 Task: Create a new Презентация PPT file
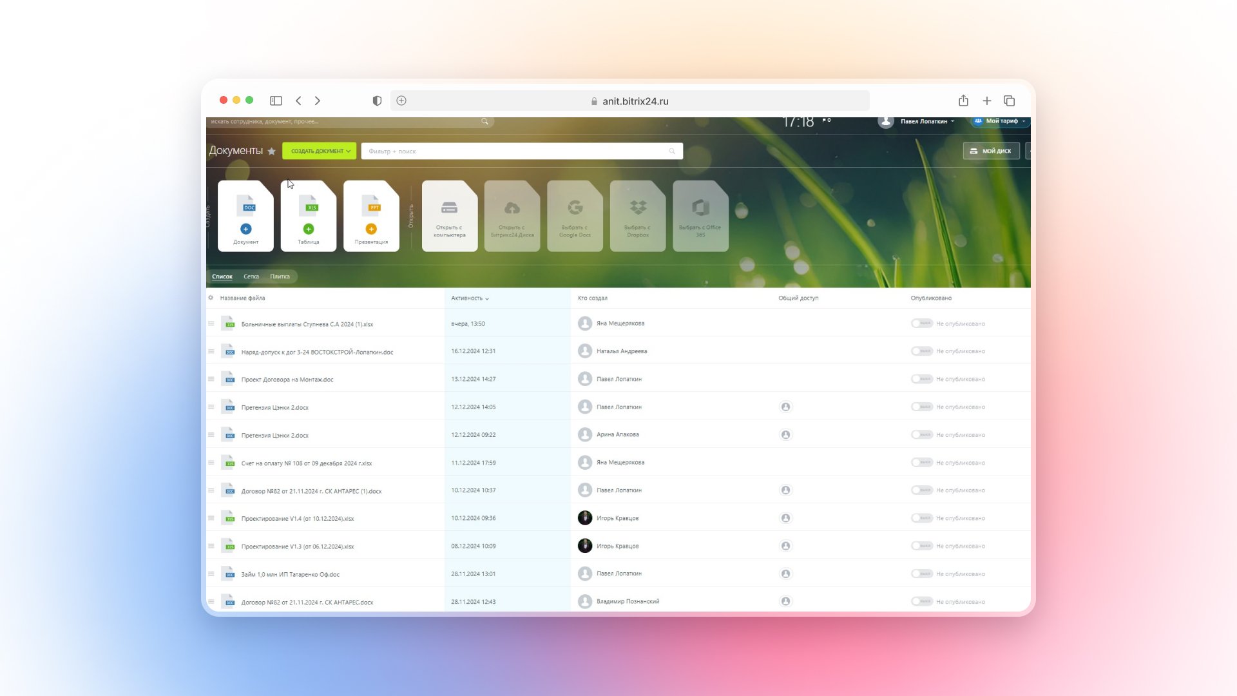coord(371,216)
